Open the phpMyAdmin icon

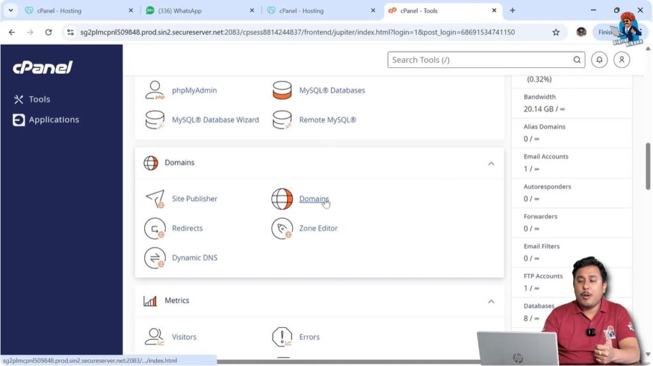155,90
